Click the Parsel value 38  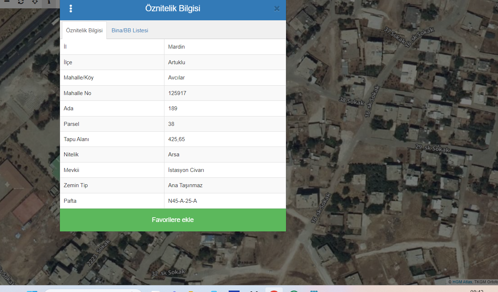click(x=171, y=124)
